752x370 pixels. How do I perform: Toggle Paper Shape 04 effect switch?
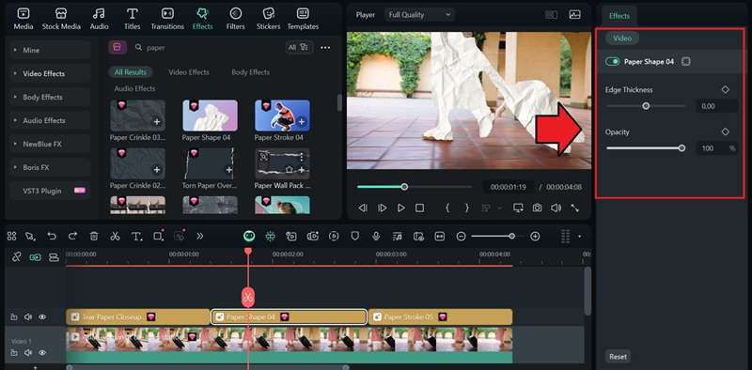click(x=613, y=62)
